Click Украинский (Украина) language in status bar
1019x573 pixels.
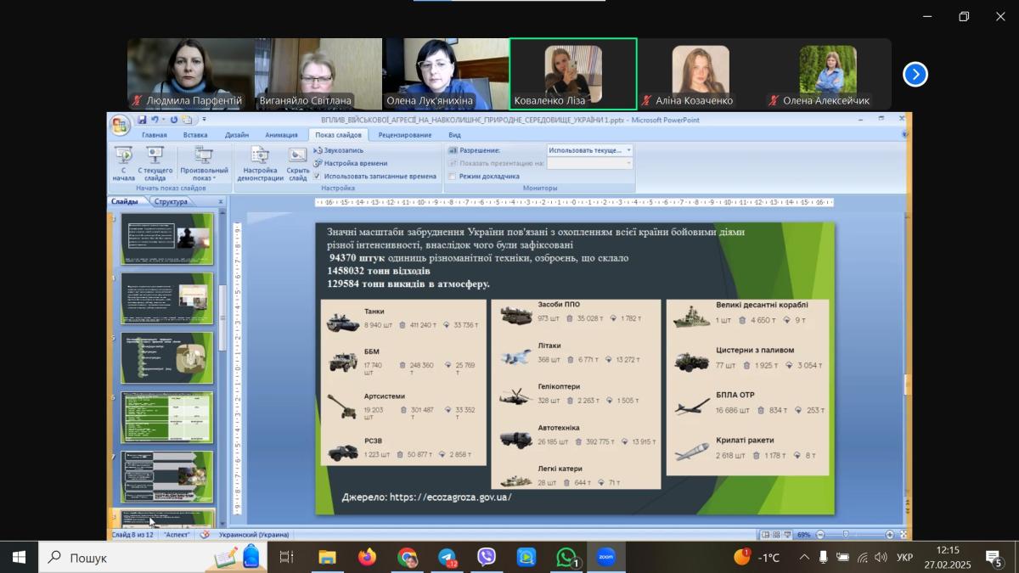[254, 535]
